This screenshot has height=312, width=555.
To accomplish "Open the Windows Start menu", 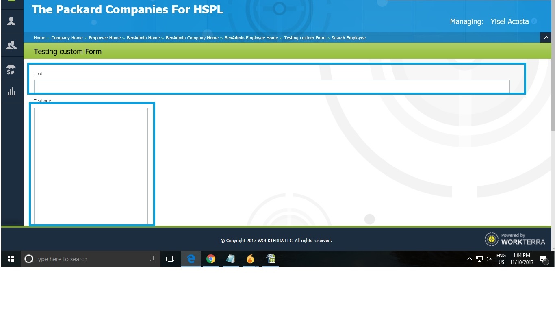I will 11,259.
